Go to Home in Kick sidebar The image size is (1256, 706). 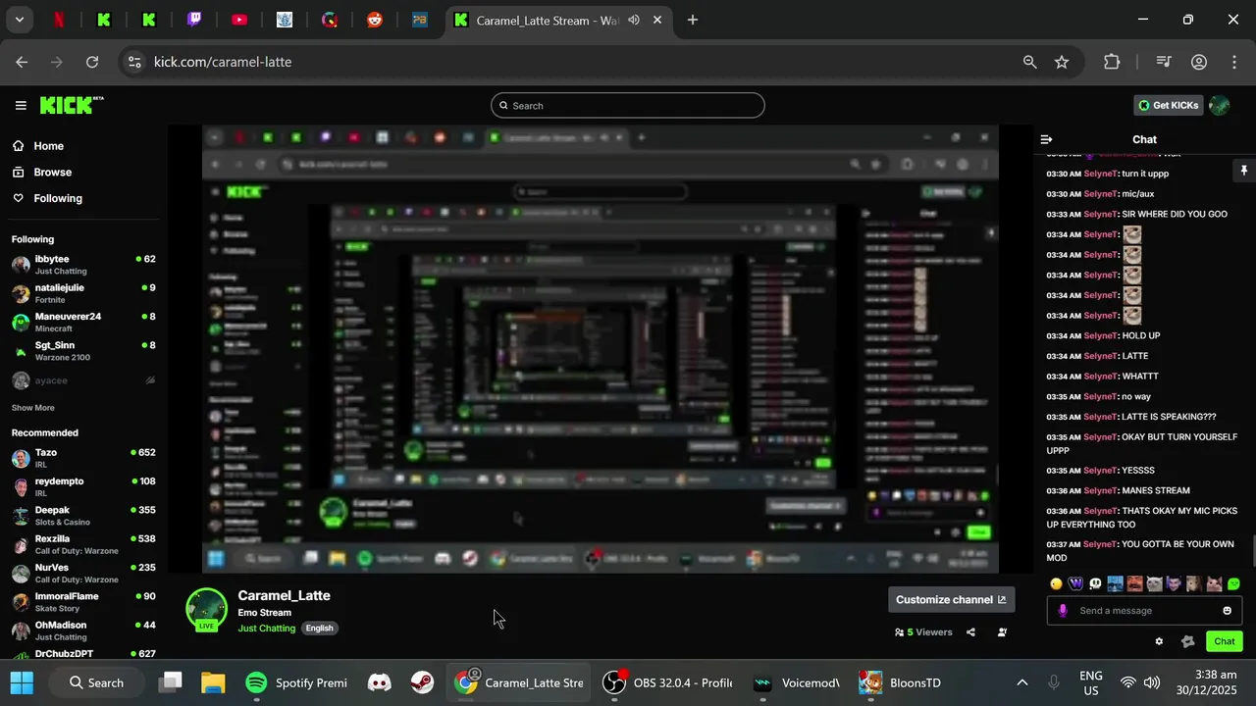[38, 146]
